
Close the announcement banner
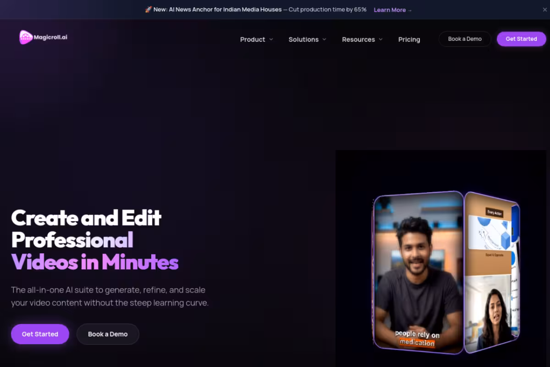click(544, 10)
